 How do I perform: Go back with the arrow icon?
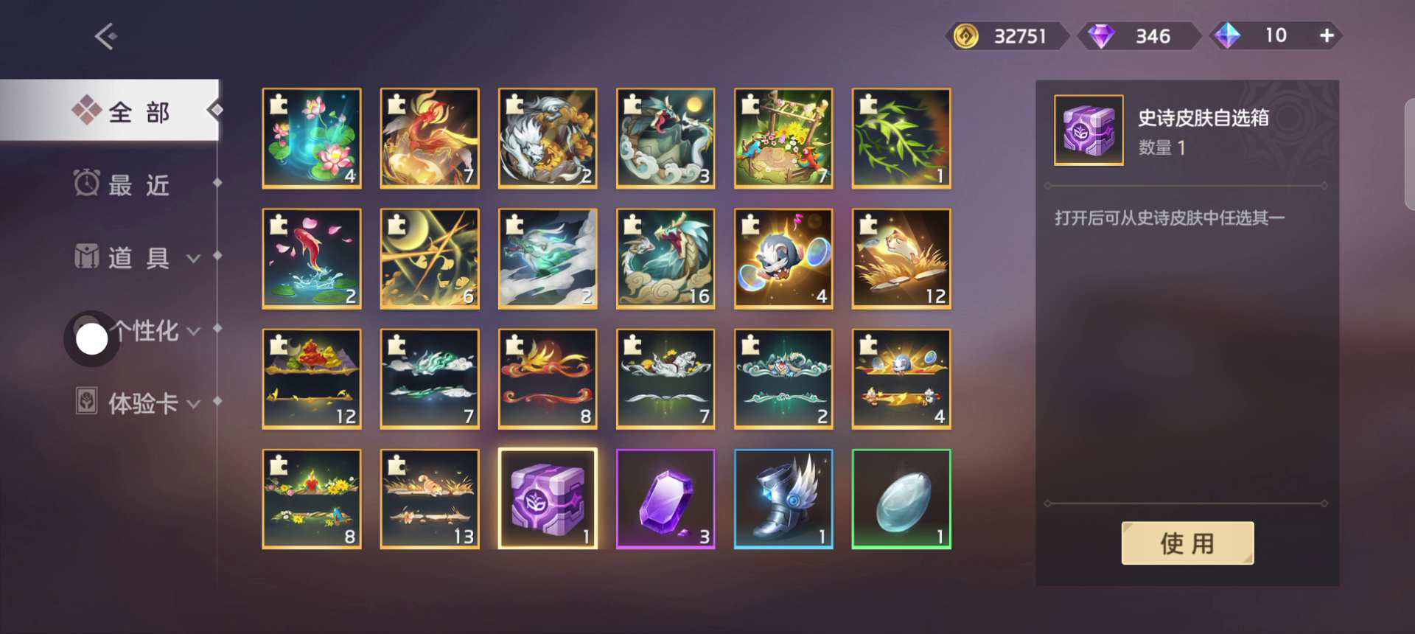(105, 36)
